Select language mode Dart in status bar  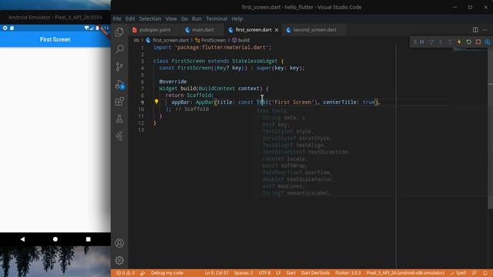pos(291,273)
